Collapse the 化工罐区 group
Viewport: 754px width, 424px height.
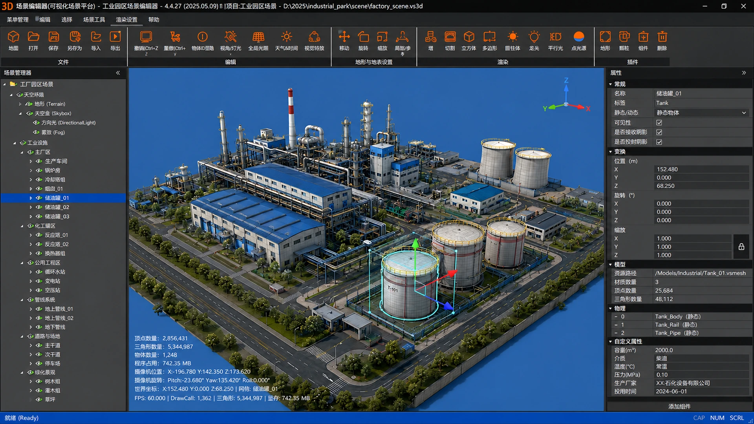coord(22,226)
